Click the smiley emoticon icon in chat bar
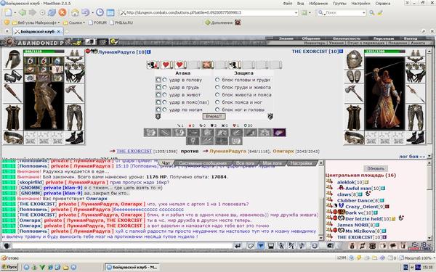The width and height of the screenshot is (436, 272). pos(314,246)
